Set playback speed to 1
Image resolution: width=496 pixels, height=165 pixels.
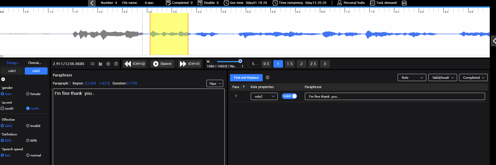pyautogui.click(x=278, y=64)
